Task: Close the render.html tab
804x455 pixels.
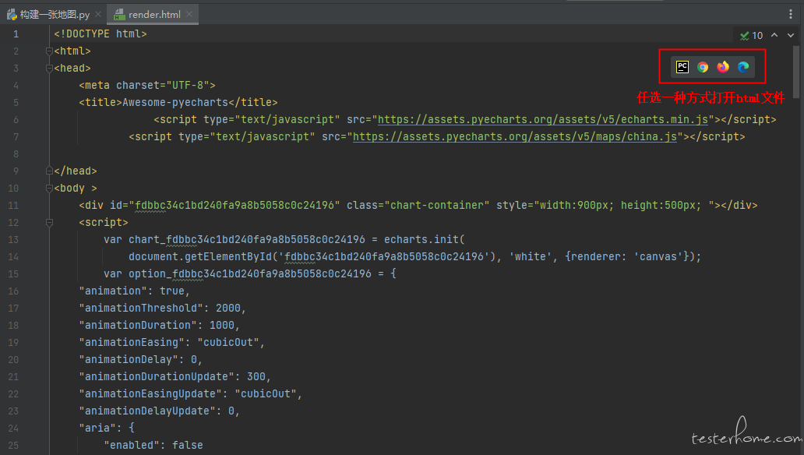Action: (x=189, y=14)
